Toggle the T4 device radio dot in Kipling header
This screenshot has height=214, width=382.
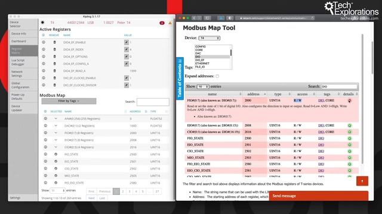tap(42, 23)
